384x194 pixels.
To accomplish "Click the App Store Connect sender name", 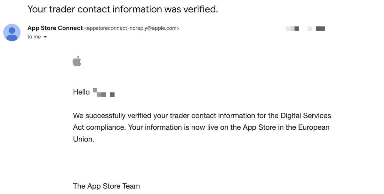I will (x=55, y=28).
